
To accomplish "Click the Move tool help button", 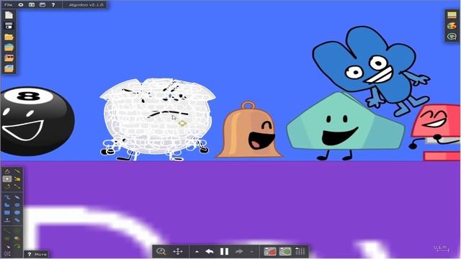I will 37,254.
